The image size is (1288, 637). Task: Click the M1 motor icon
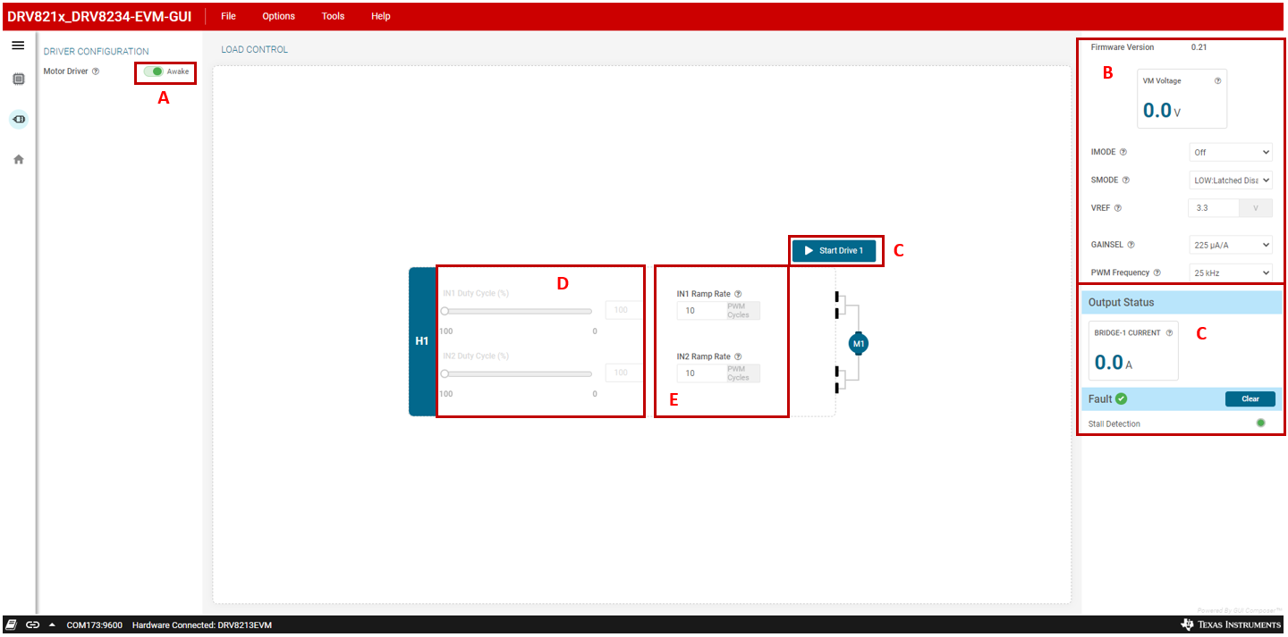tap(859, 343)
